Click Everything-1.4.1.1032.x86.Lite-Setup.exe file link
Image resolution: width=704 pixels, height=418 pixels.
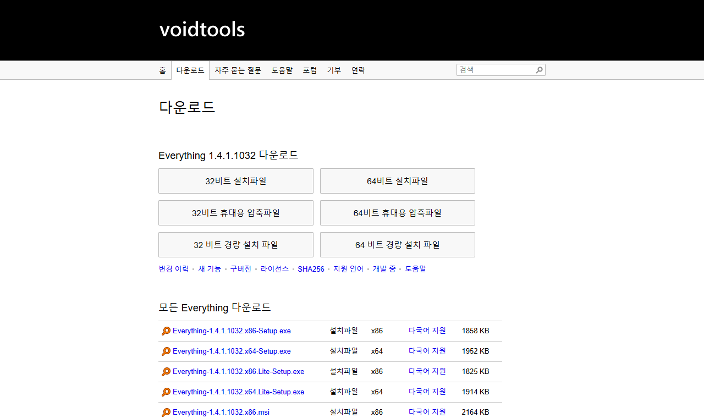239,372
